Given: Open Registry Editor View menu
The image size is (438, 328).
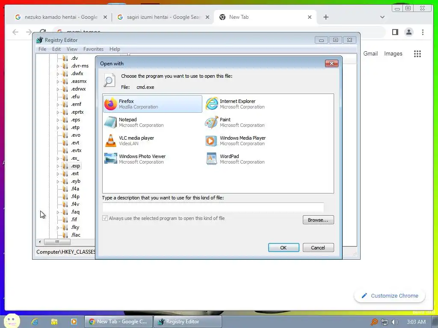Looking at the screenshot, I should pos(72,49).
